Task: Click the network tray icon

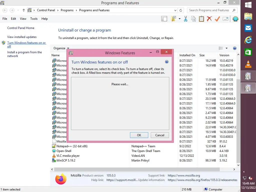Action: 244,178
